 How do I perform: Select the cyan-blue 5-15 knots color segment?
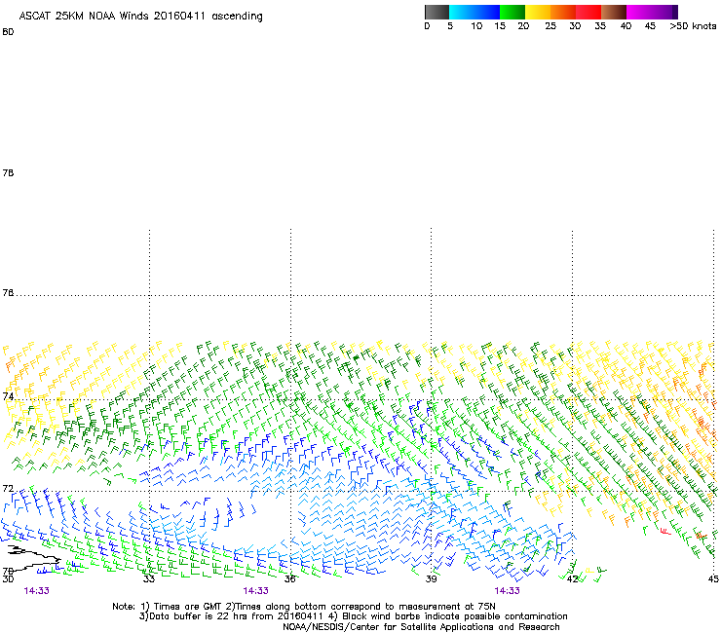pyautogui.click(x=474, y=12)
